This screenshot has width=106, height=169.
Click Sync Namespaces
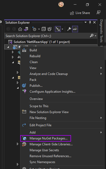point(62,162)
